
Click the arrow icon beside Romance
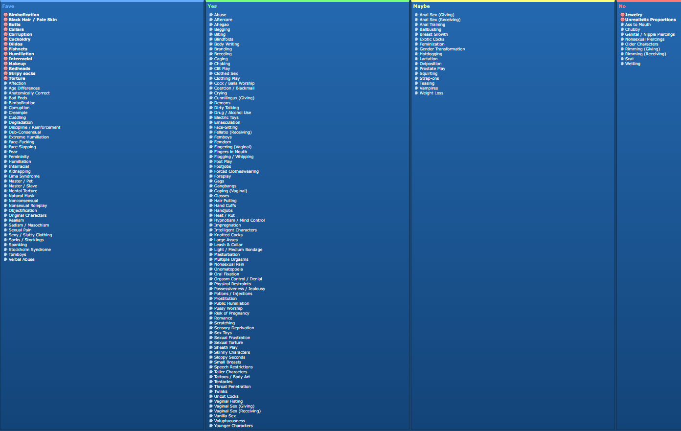[x=211, y=318]
